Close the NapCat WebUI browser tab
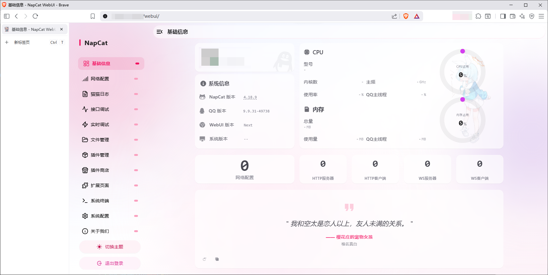The image size is (548, 275). 61,29
